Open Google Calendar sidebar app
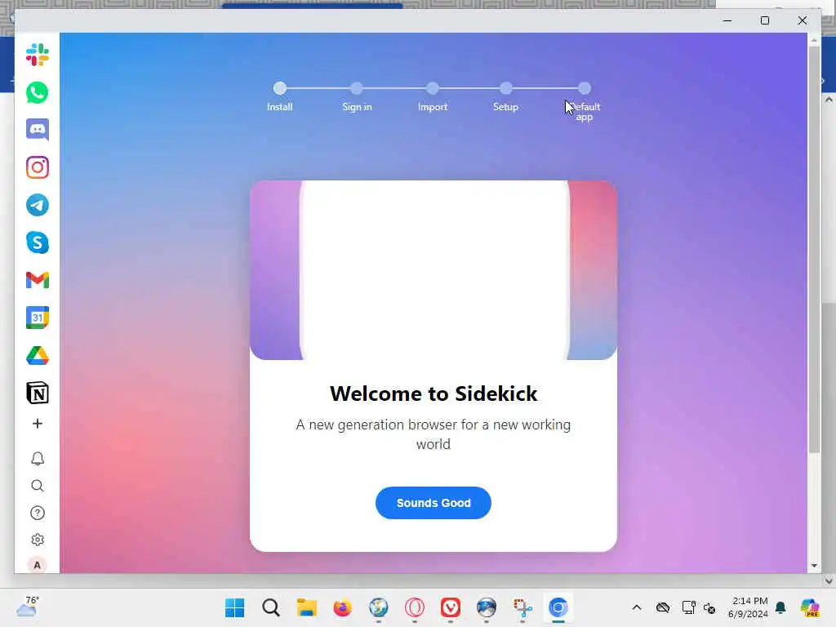Viewport: 836px width, 627px height. click(x=38, y=318)
